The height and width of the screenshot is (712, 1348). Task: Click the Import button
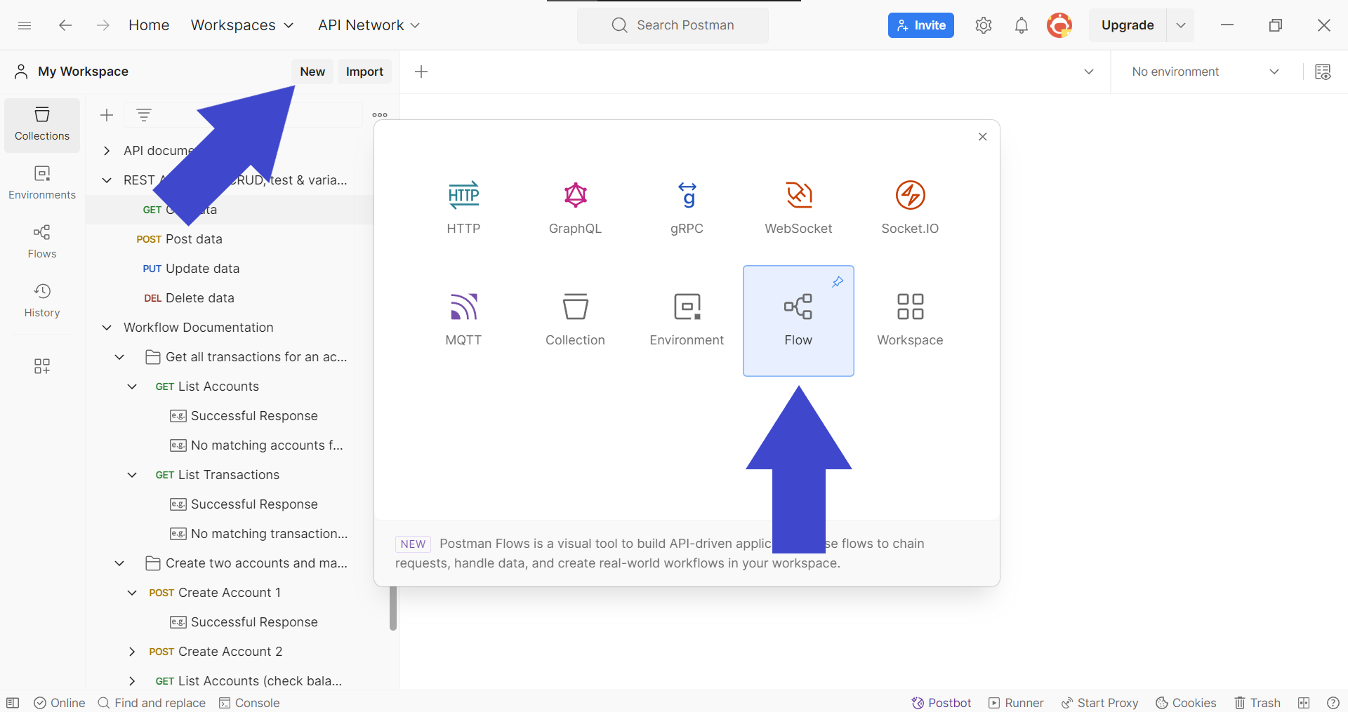pos(364,72)
